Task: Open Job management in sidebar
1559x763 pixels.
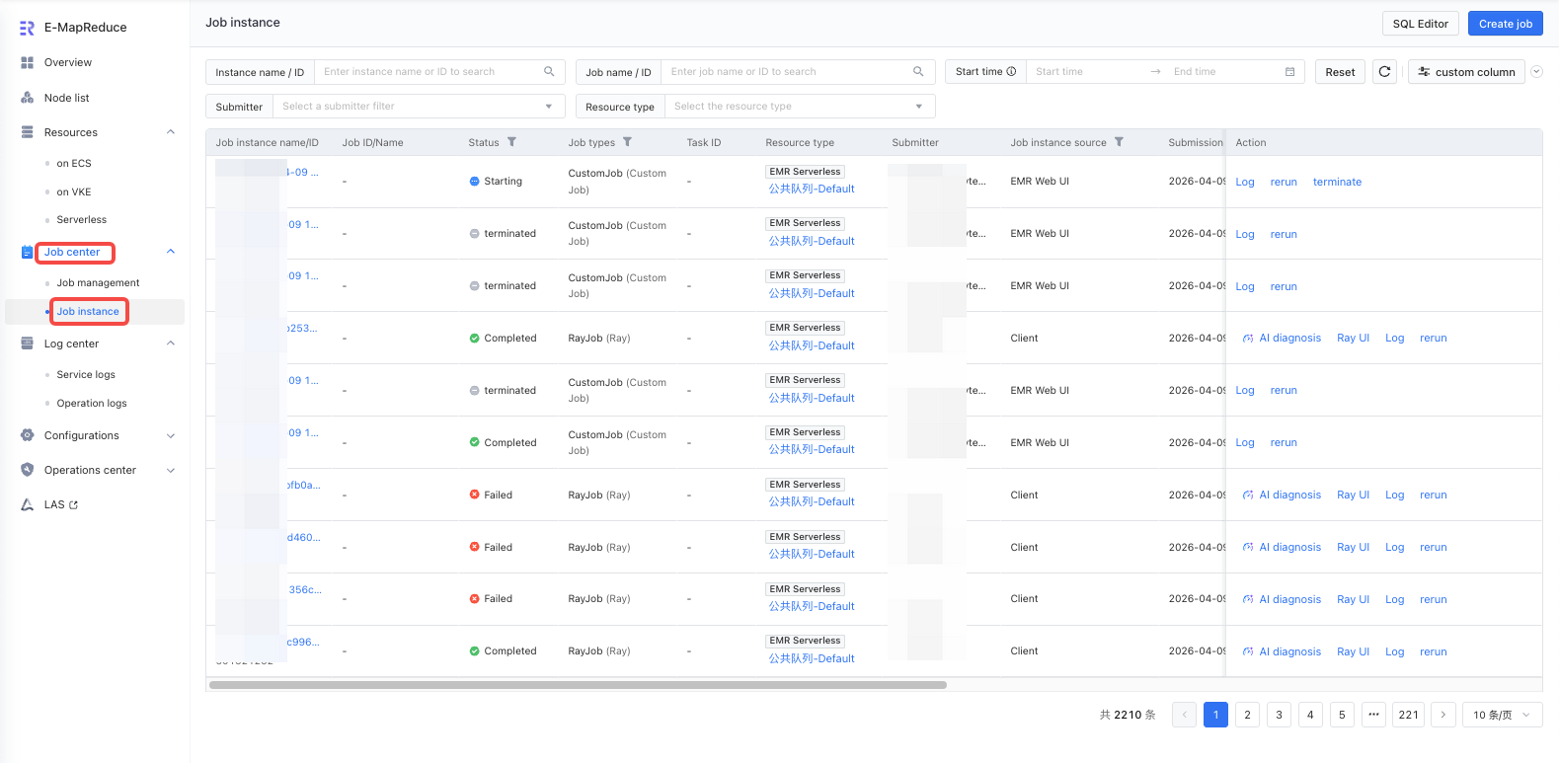Action: [x=98, y=282]
